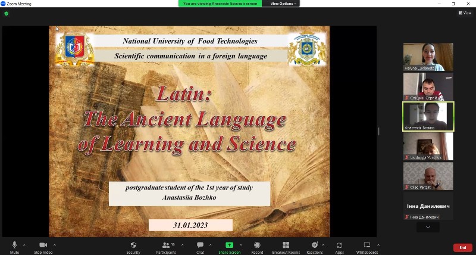Open the Security options
Viewport: 476px width, 255px height.
pyautogui.click(x=133, y=246)
